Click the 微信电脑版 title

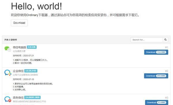(20, 47)
